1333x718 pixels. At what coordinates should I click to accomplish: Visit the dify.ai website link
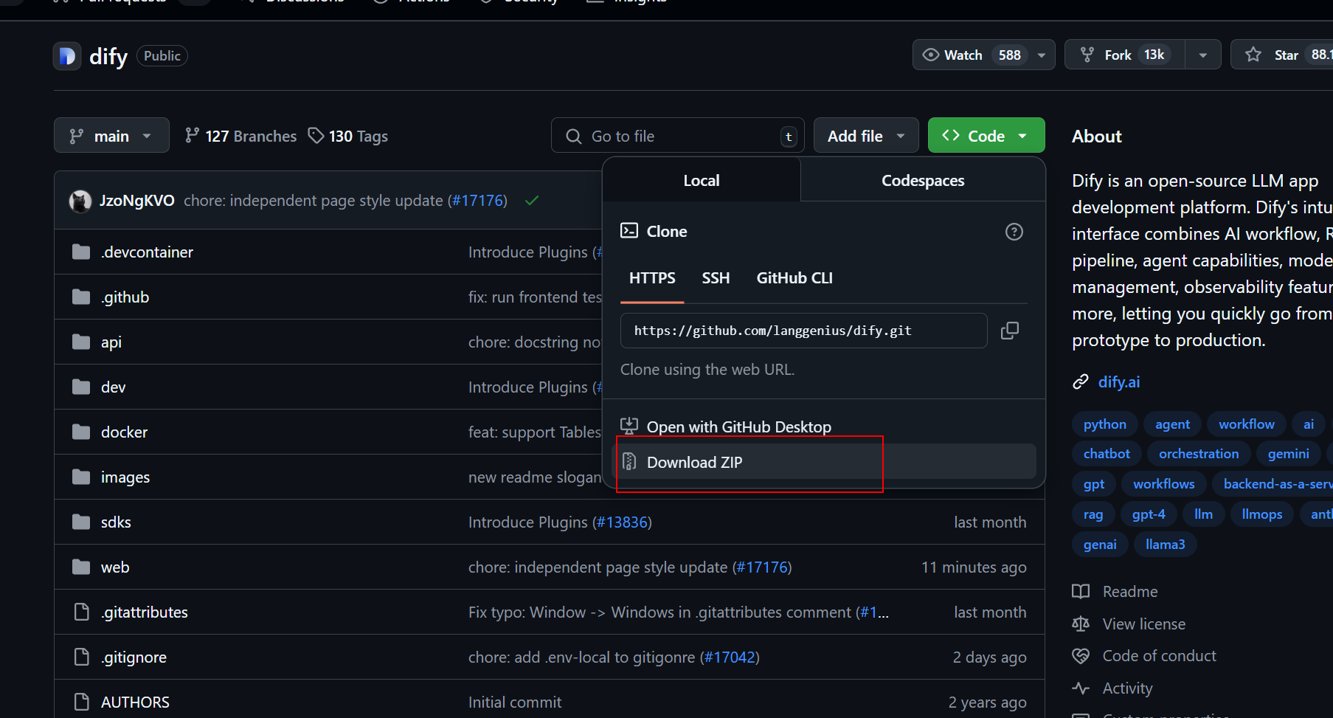1118,382
